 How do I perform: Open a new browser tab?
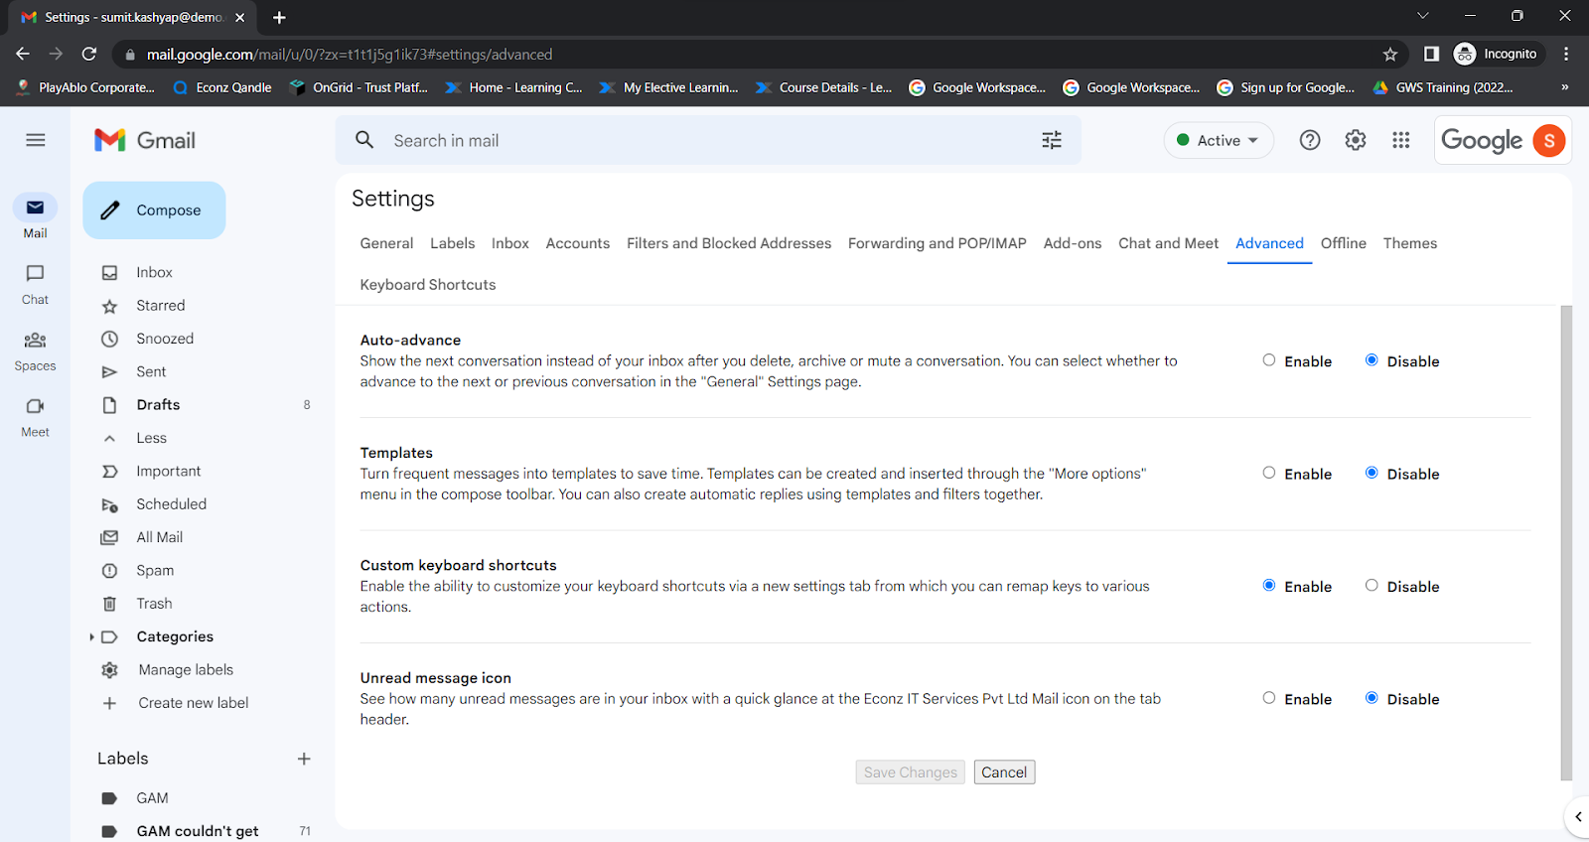click(279, 17)
